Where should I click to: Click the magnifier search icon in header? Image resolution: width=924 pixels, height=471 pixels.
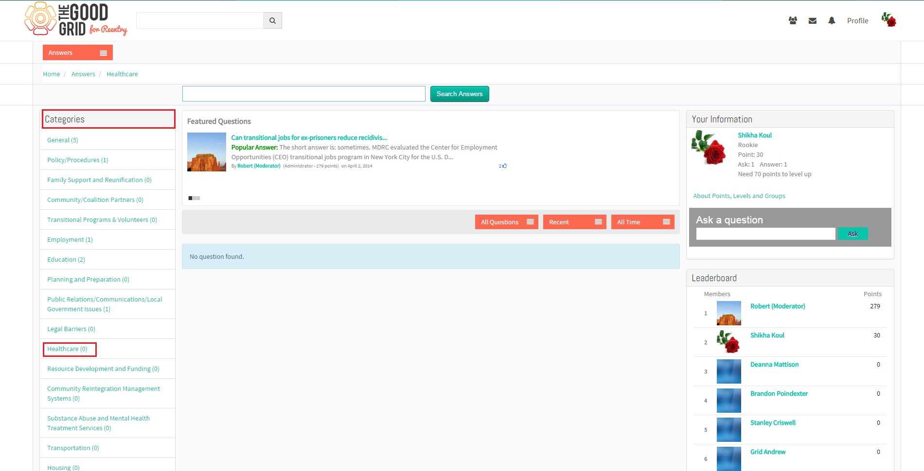(272, 20)
